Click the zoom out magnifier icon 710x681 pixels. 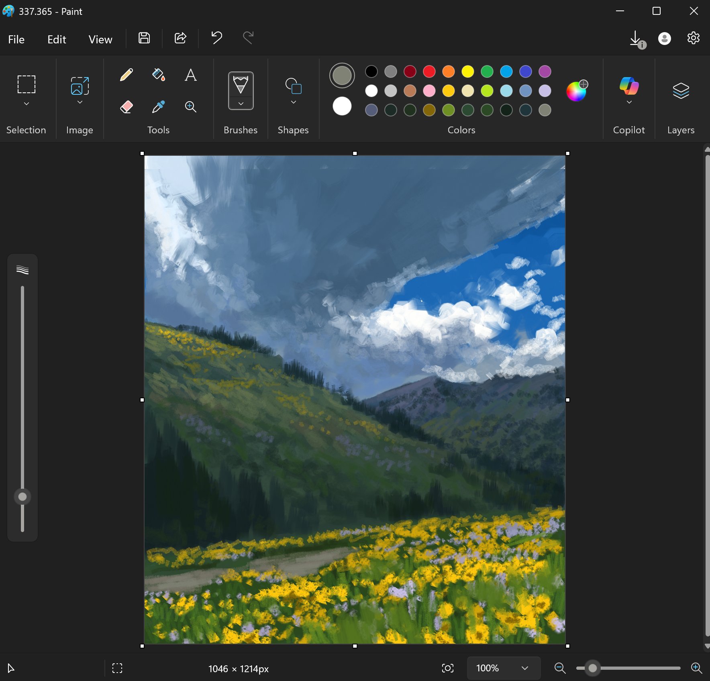560,668
